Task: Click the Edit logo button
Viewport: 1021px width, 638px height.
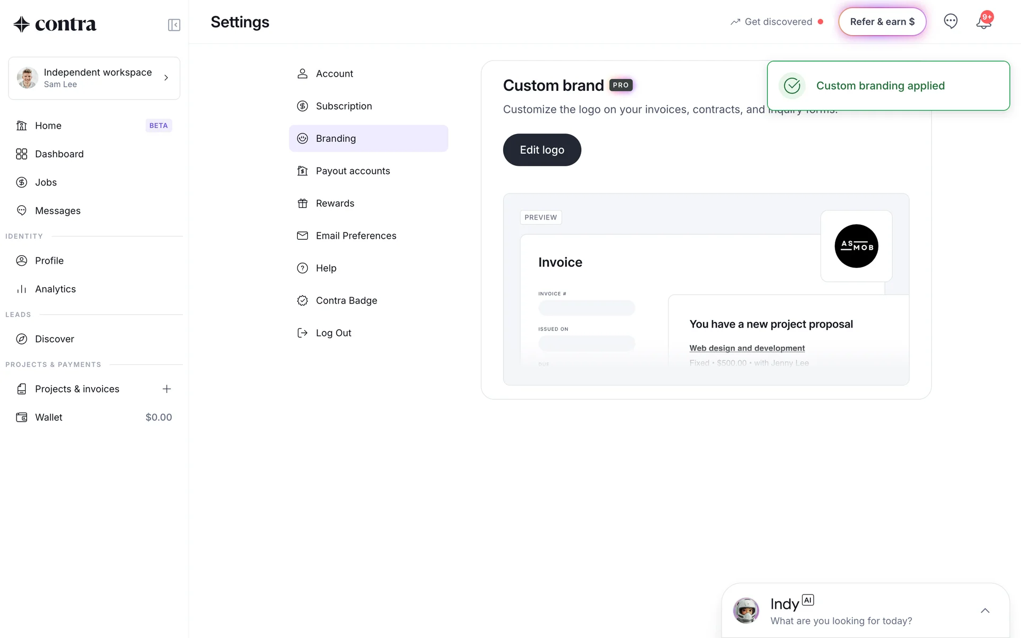Action: point(542,150)
